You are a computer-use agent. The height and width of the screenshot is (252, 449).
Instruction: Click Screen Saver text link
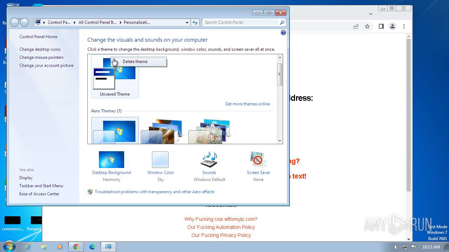click(259, 173)
